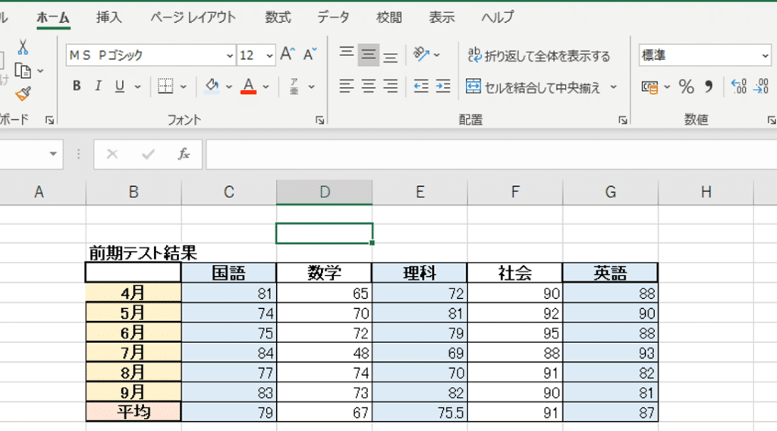Open the 数式 tab
777x431 pixels.
click(278, 17)
